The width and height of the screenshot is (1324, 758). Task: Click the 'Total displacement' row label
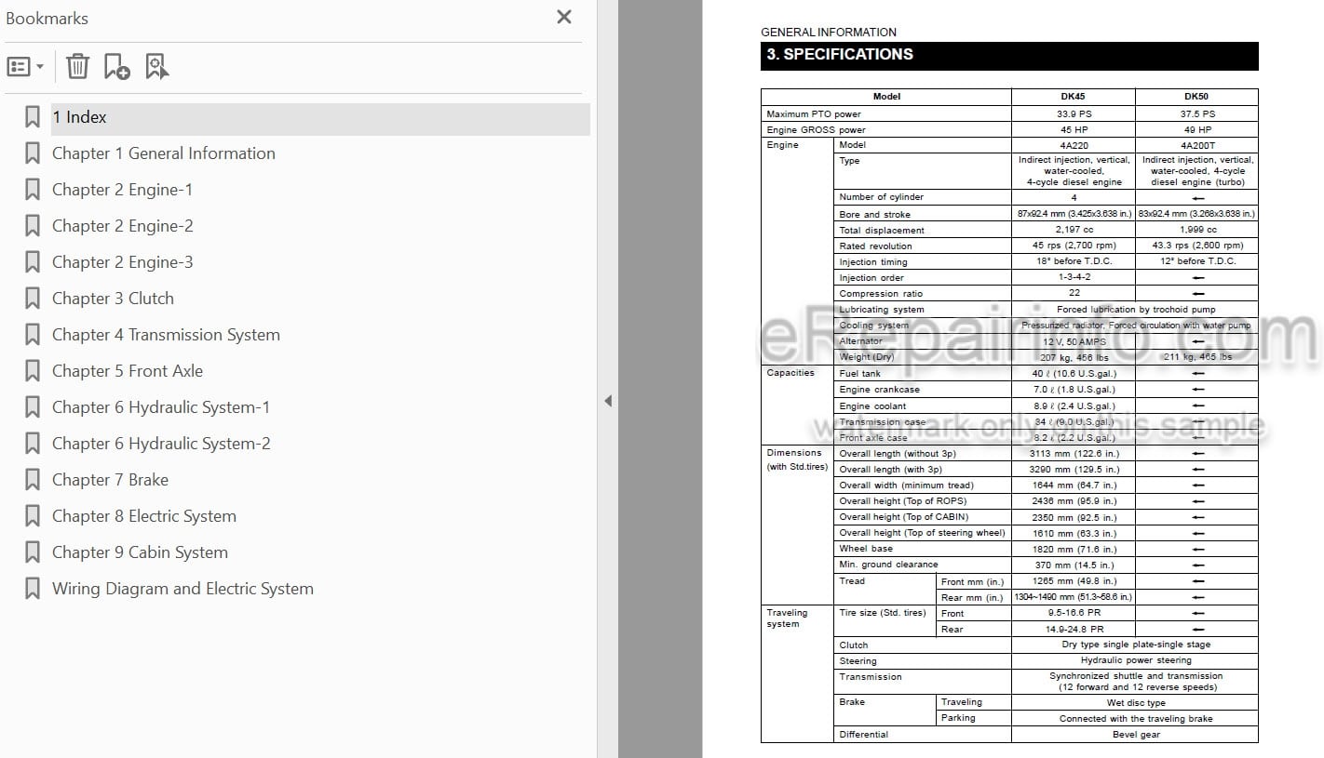point(882,231)
